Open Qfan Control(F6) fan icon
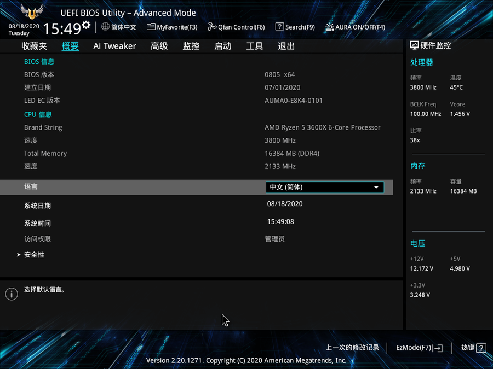Image resolution: width=493 pixels, height=369 pixels. 212,27
